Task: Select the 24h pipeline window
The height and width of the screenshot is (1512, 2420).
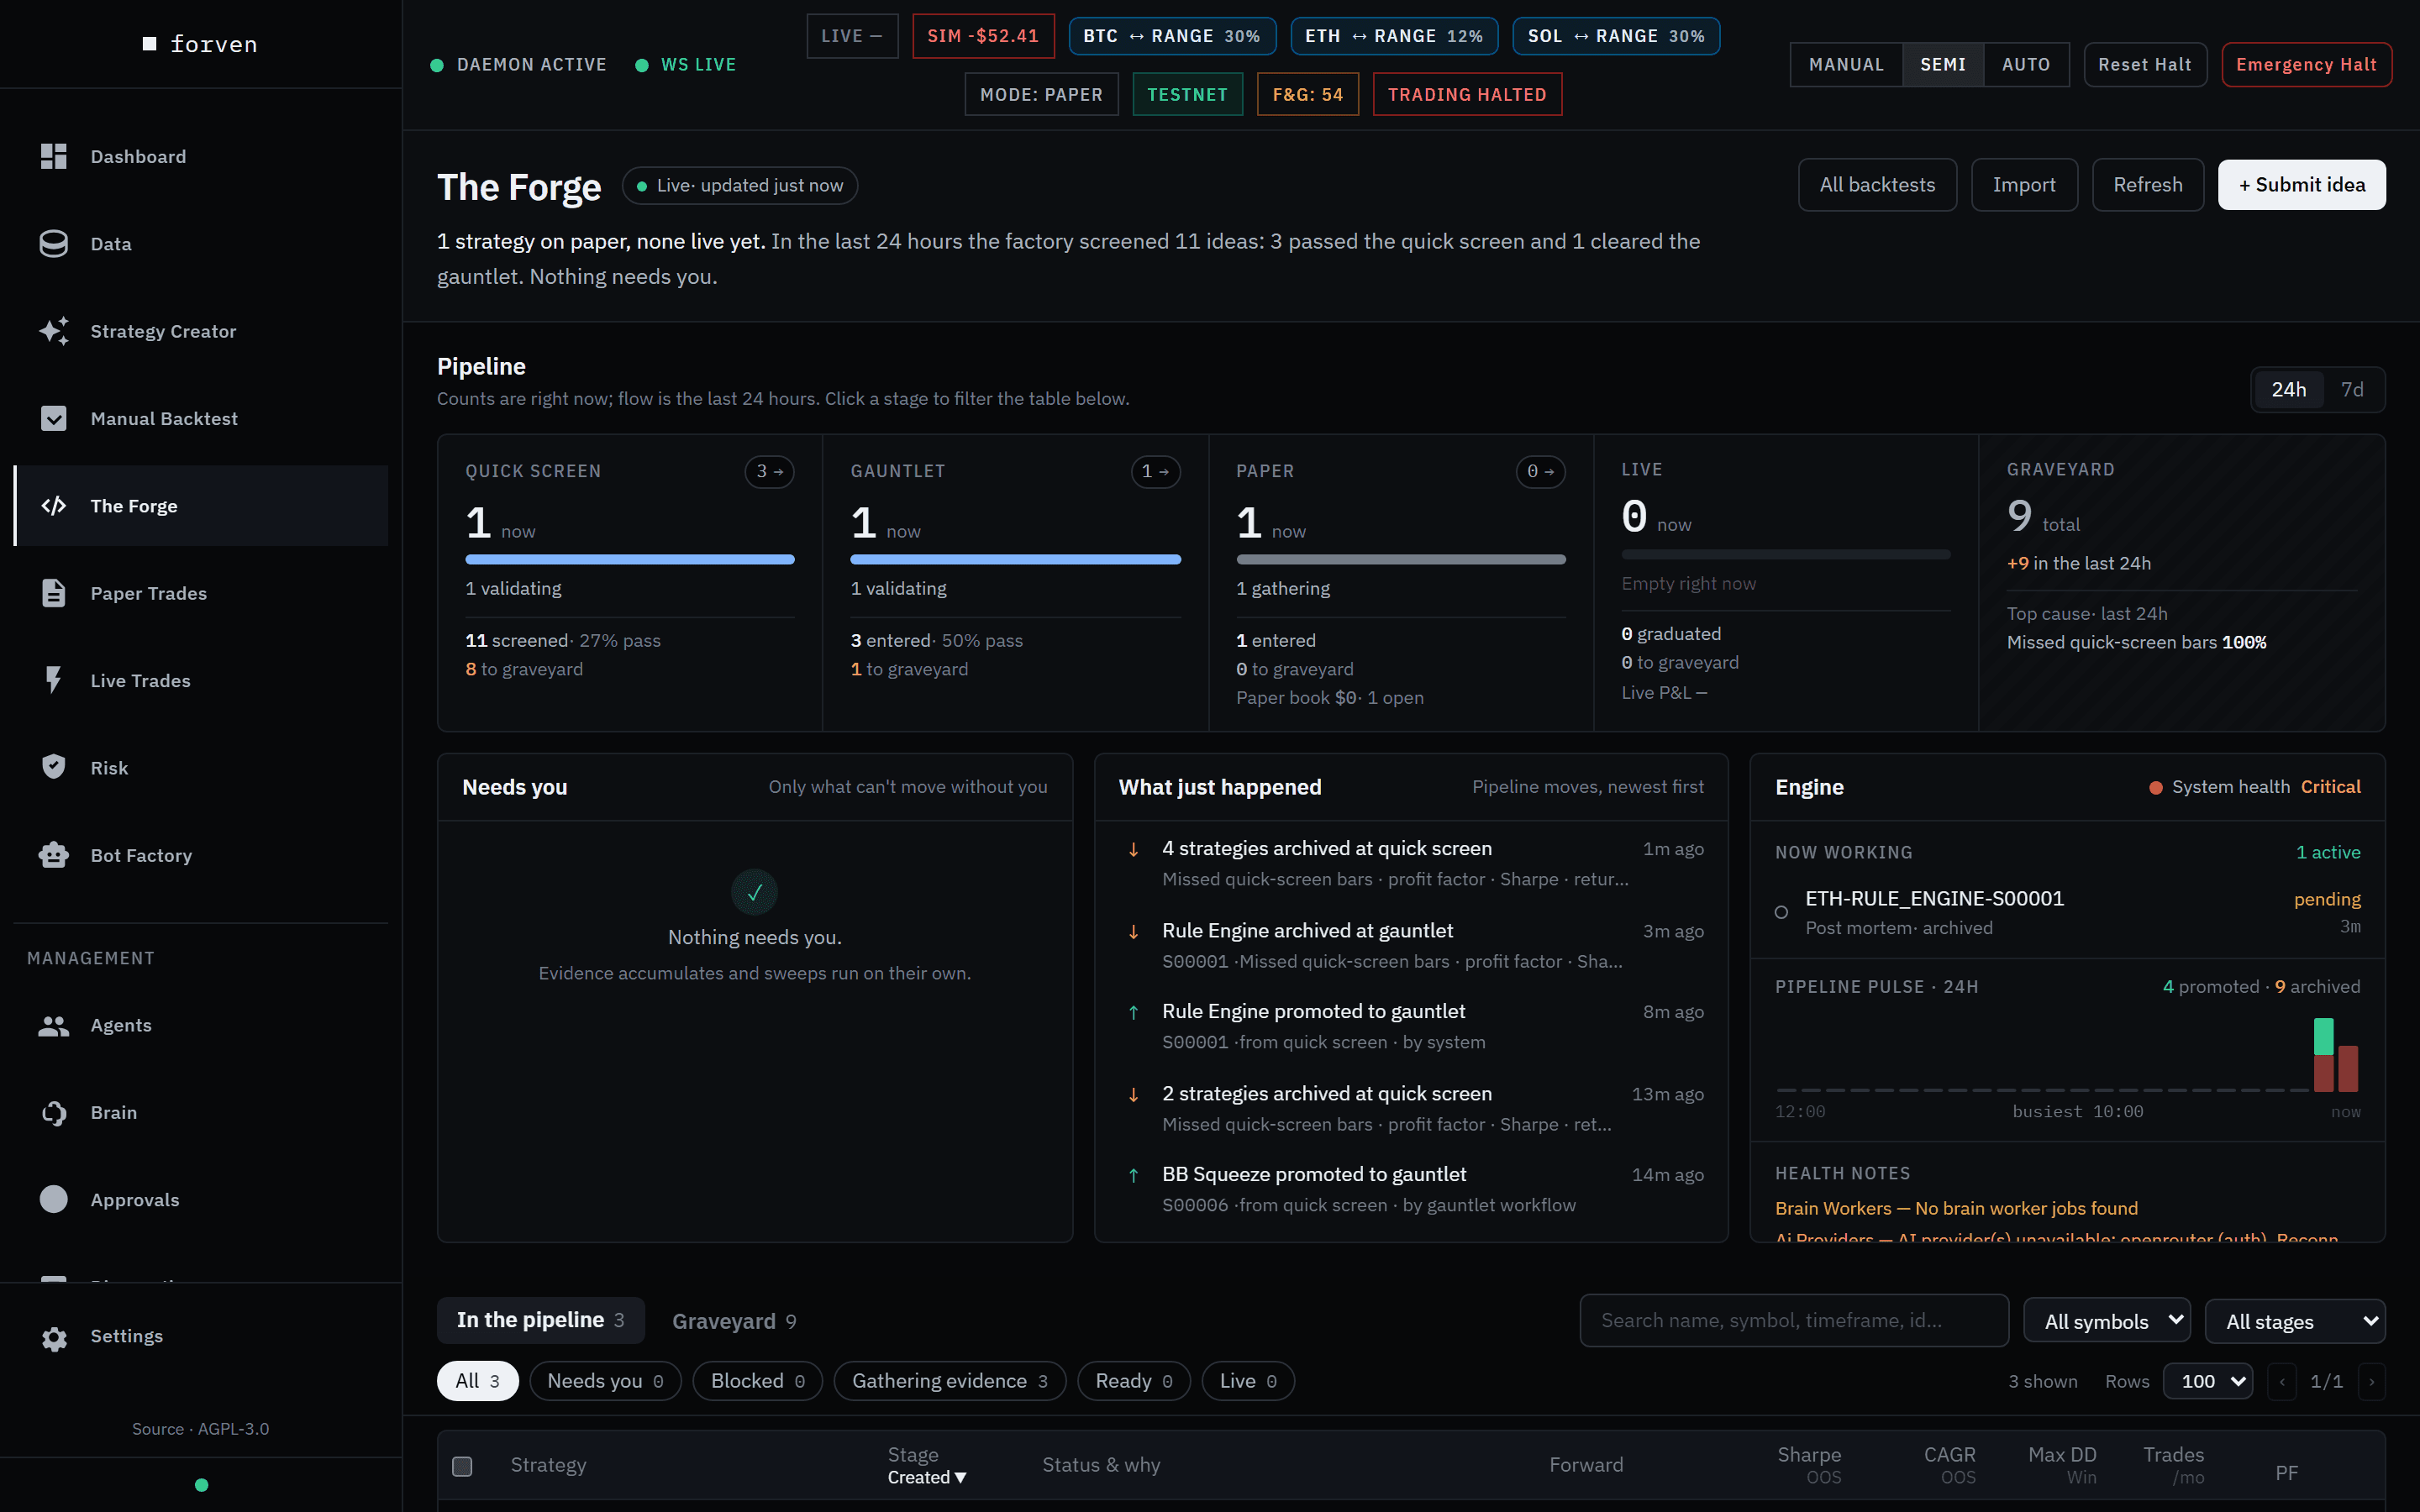Action: coord(2288,390)
